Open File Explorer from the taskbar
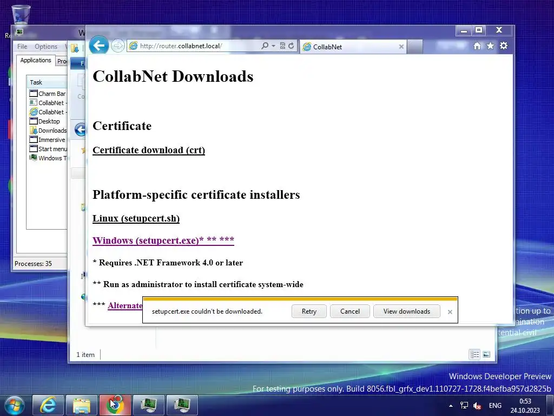The image size is (554, 416). (x=82, y=405)
